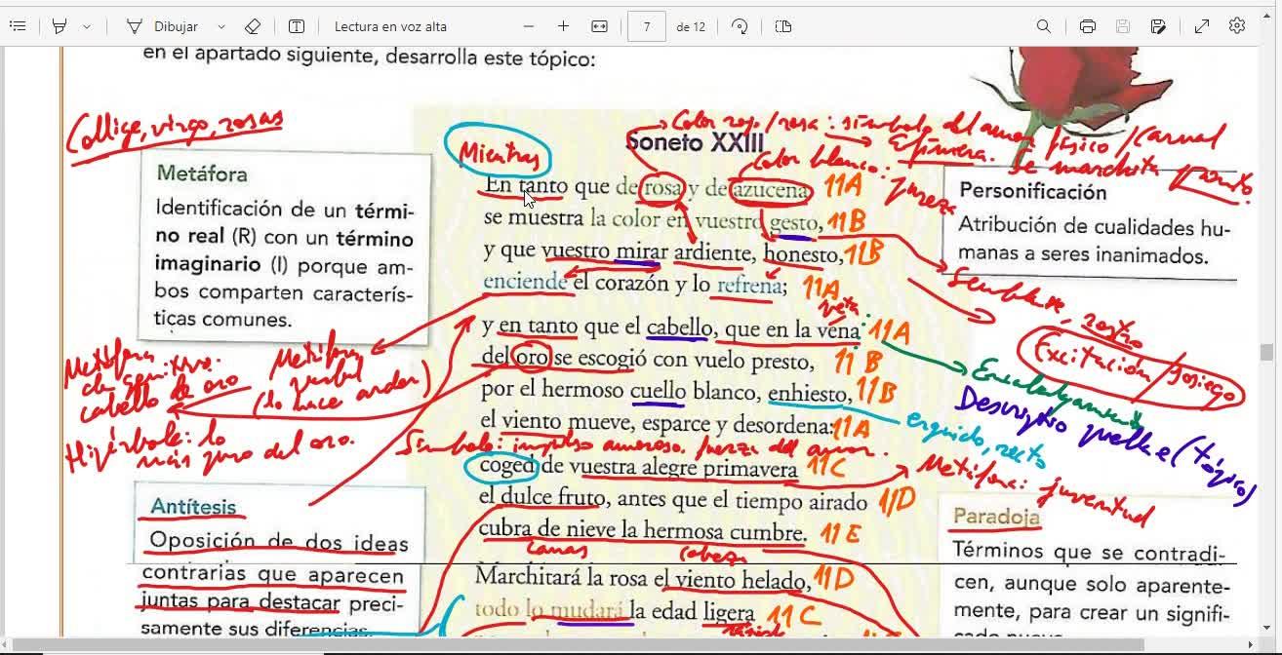Rotate the PDF page
1282x655 pixels.
tap(740, 26)
